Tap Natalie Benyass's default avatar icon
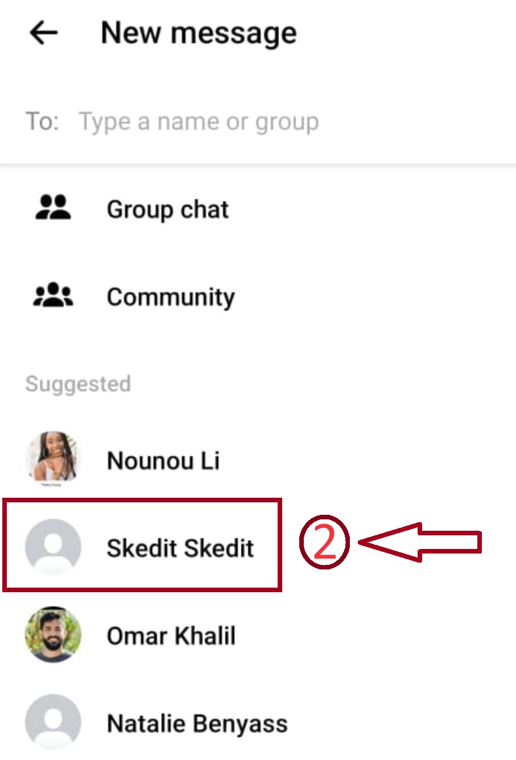Image resolution: width=516 pixels, height=760 pixels. (53, 722)
